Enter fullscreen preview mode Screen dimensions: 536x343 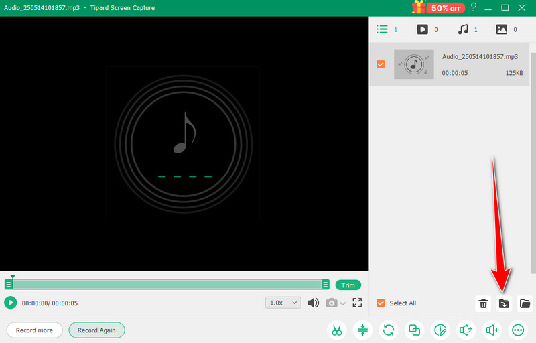[x=357, y=303]
